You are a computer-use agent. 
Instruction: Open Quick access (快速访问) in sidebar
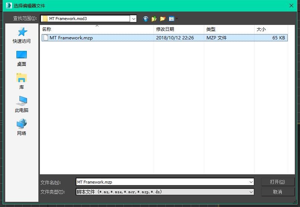click(x=22, y=36)
